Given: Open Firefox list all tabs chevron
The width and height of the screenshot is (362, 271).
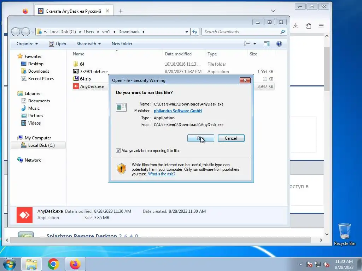Looking at the screenshot, I should (x=273, y=11).
